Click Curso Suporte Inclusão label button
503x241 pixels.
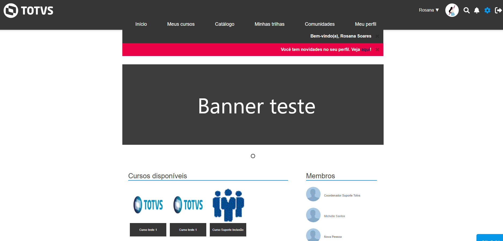pos(228,230)
